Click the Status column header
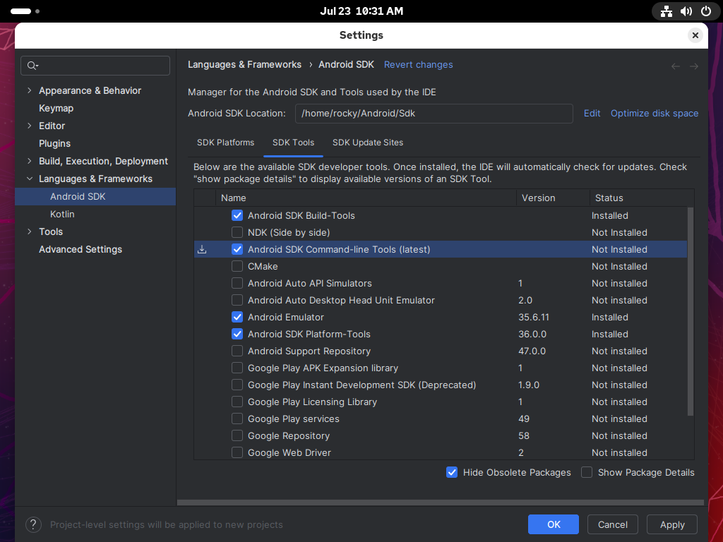The width and height of the screenshot is (723, 542). (x=641, y=198)
